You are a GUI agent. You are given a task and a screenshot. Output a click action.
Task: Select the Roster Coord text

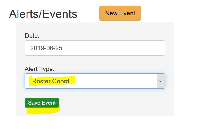[x=51, y=81]
